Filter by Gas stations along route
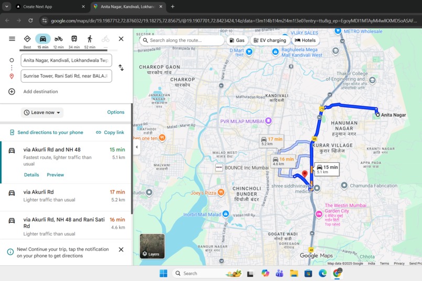 tap(237, 40)
